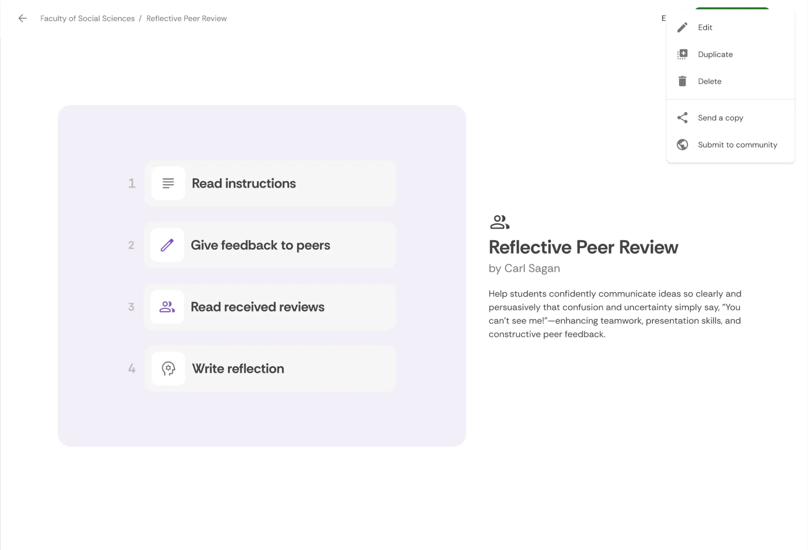This screenshot has width=808, height=550.
Task: Click the head-gear icon on Write reflection
Action: pyautogui.click(x=168, y=369)
